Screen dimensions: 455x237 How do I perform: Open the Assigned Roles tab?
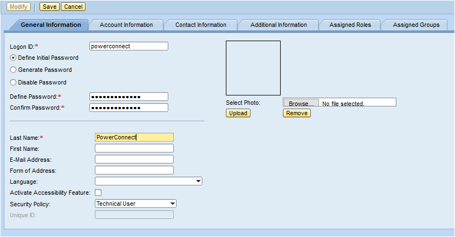coord(350,25)
